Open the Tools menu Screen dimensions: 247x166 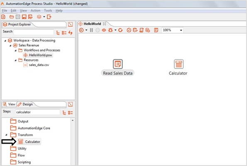point(48,10)
